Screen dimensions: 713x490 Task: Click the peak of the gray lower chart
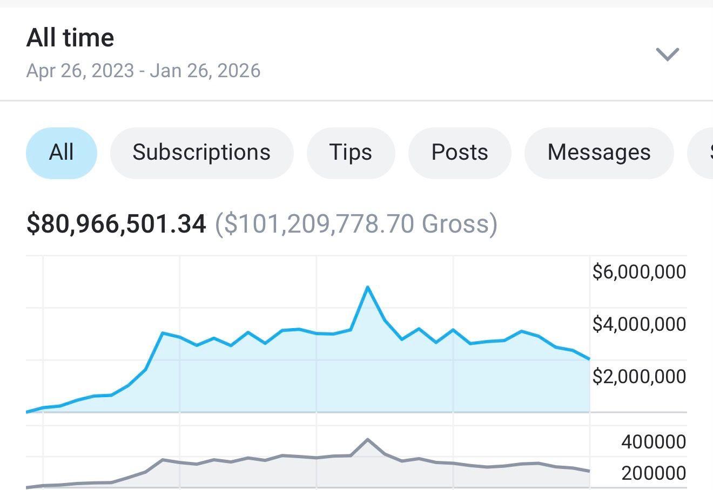(368, 440)
